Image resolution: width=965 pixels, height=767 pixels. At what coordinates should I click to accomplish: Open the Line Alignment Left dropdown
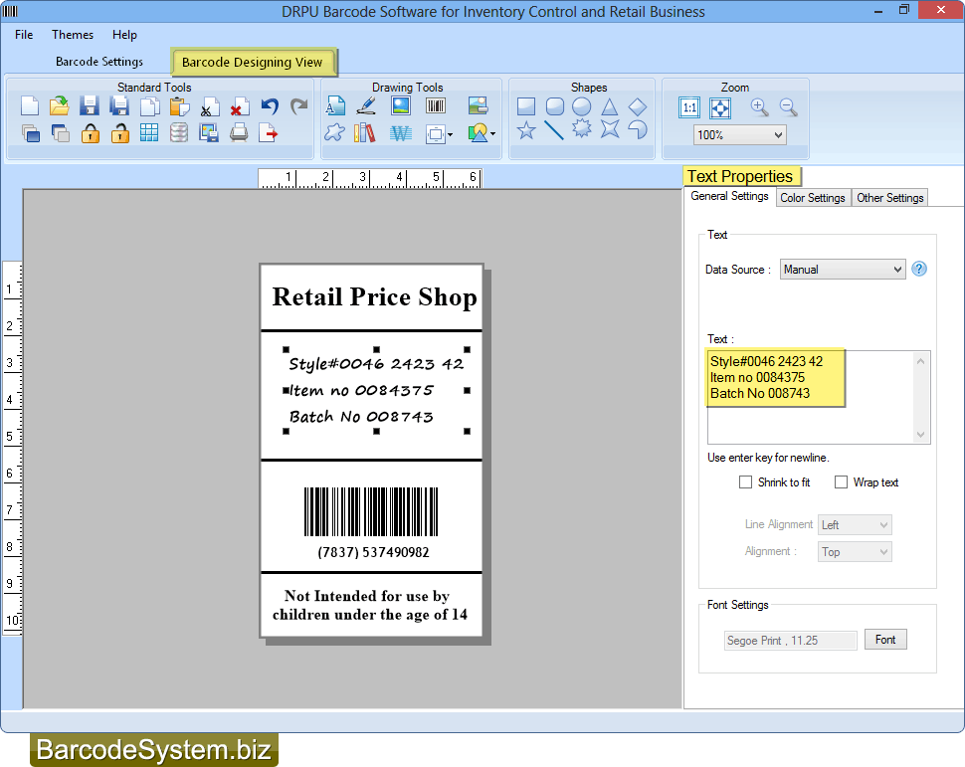(855, 525)
